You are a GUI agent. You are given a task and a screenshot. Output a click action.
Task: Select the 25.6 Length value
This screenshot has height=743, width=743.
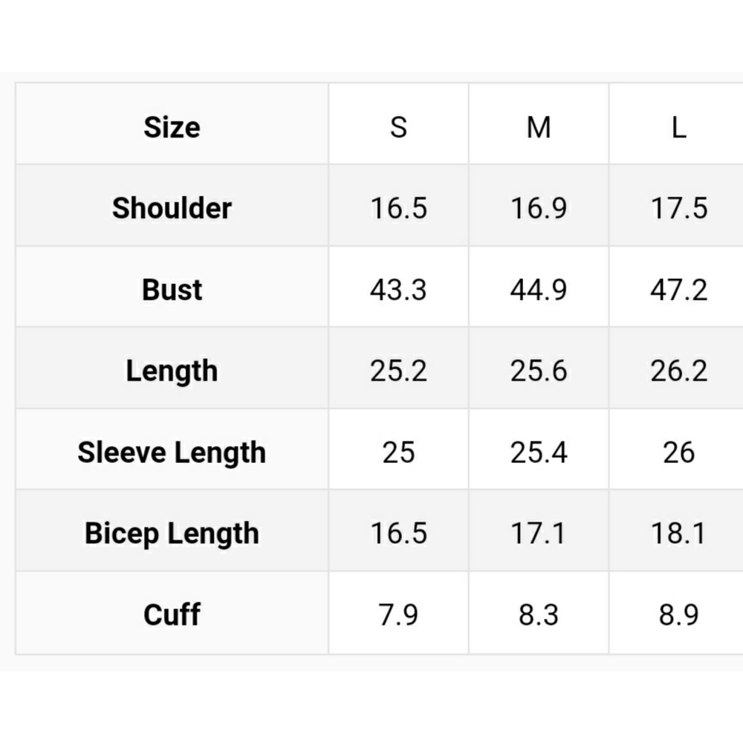(539, 371)
